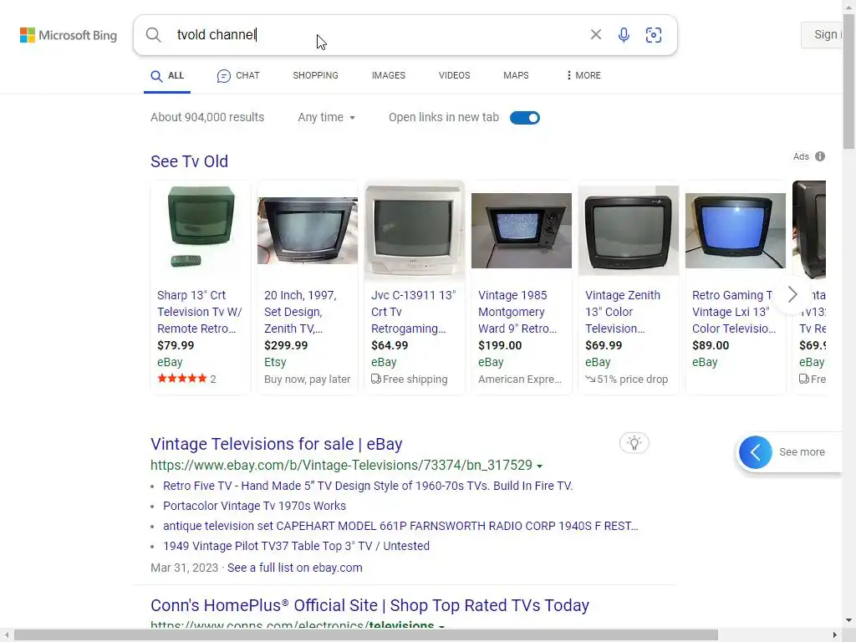Open visual search camera icon
The image size is (856, 642).
654,35
